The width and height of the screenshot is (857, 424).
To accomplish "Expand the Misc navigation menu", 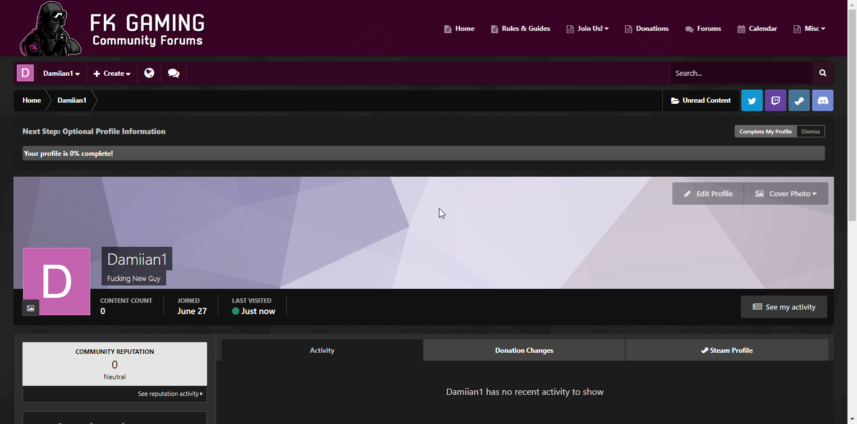I will (x=809, y=29).
